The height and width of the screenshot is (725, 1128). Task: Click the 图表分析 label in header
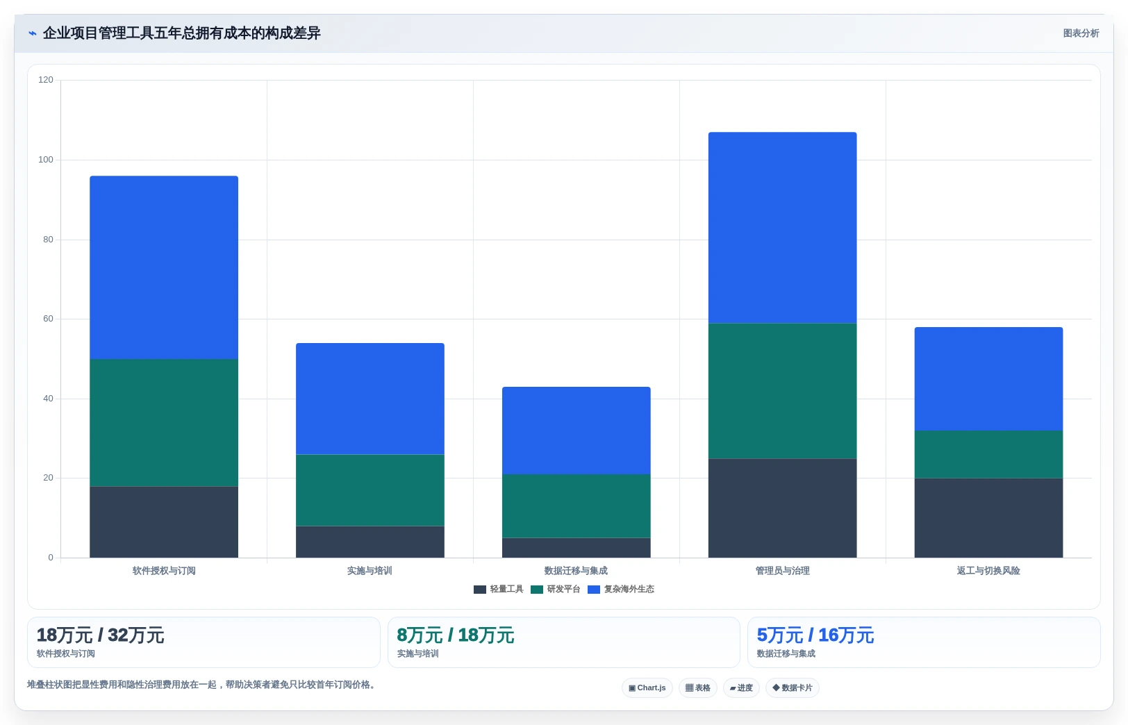click(x=1081, y=33)
